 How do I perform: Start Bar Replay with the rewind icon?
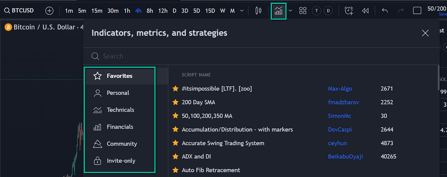(365, 10)
